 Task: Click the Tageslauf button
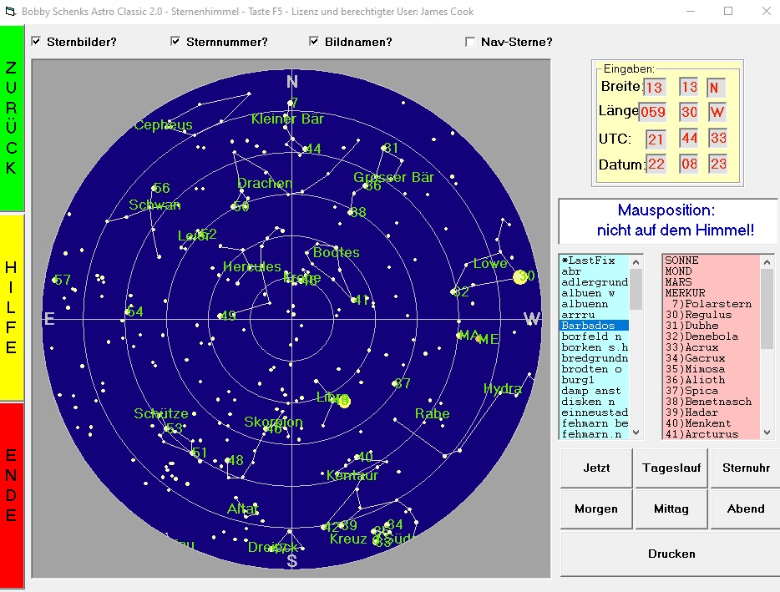click(x=671, y=468)
